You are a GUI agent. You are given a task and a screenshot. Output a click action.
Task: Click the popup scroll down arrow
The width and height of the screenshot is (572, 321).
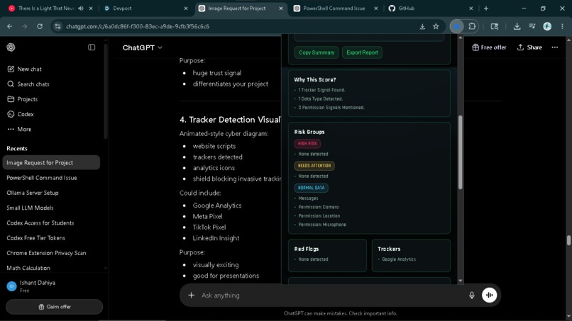[461, 281]
